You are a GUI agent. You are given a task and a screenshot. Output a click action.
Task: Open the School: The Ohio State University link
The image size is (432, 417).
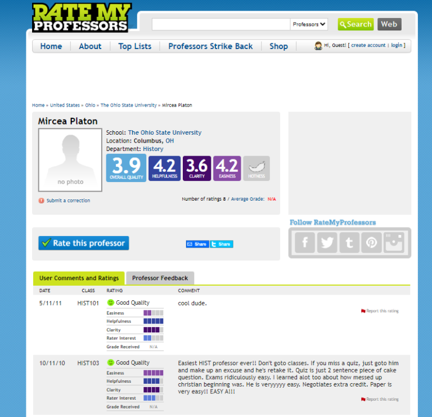click(x=164, y=132)
